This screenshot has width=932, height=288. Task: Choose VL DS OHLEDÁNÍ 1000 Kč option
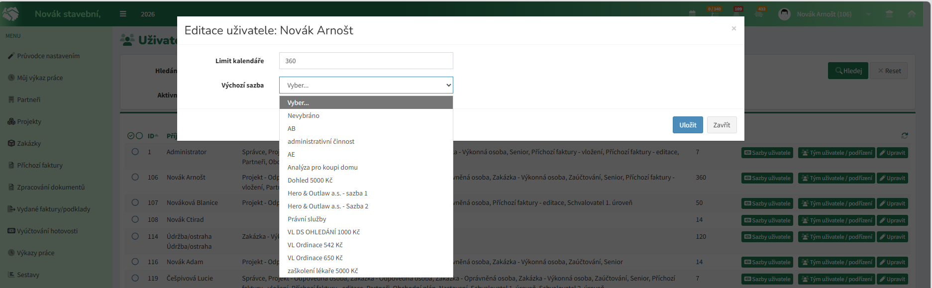pyautogui.click(x=366, y=232)
